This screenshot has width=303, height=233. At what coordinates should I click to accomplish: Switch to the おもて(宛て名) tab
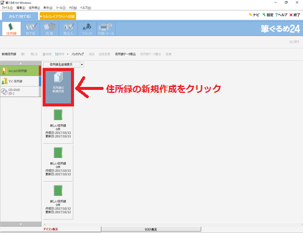tap(20, 17)
